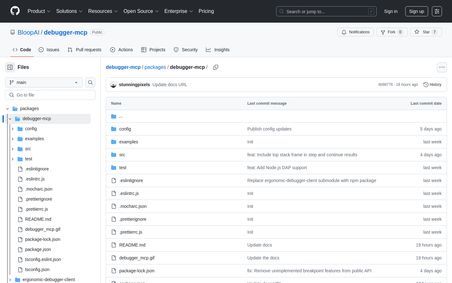The width and height of the screenshot is (452, 283).
Task: Click the Go to file input
Action: [x=50, y=95]
